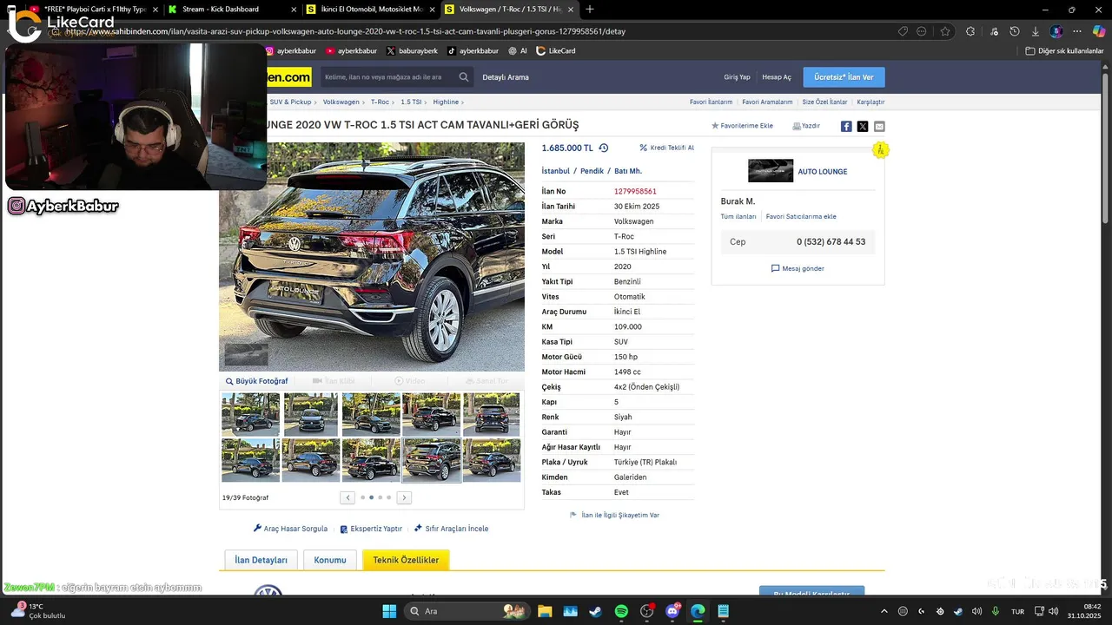Open Diğer sık kullanılanlar bookmarks folder
This screenshot has height=625, width=1112.
pos(1064,51)
